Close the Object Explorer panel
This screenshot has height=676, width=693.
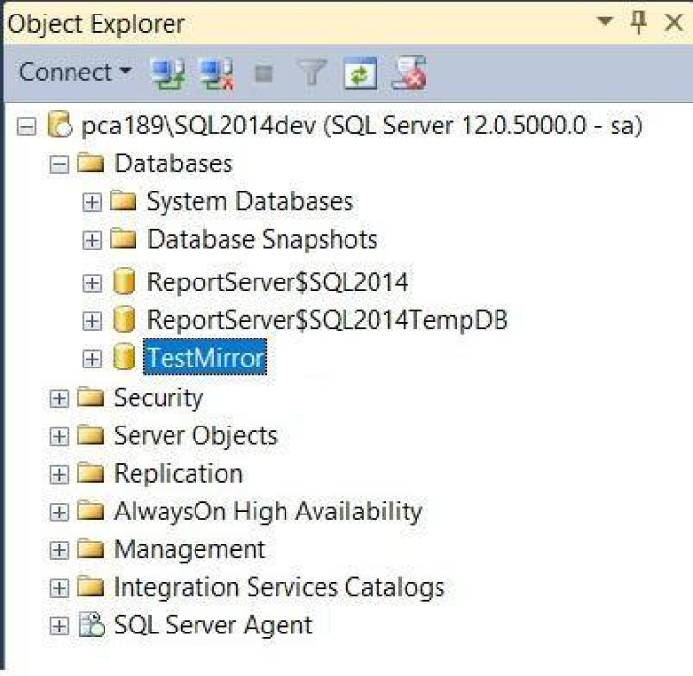674,22
